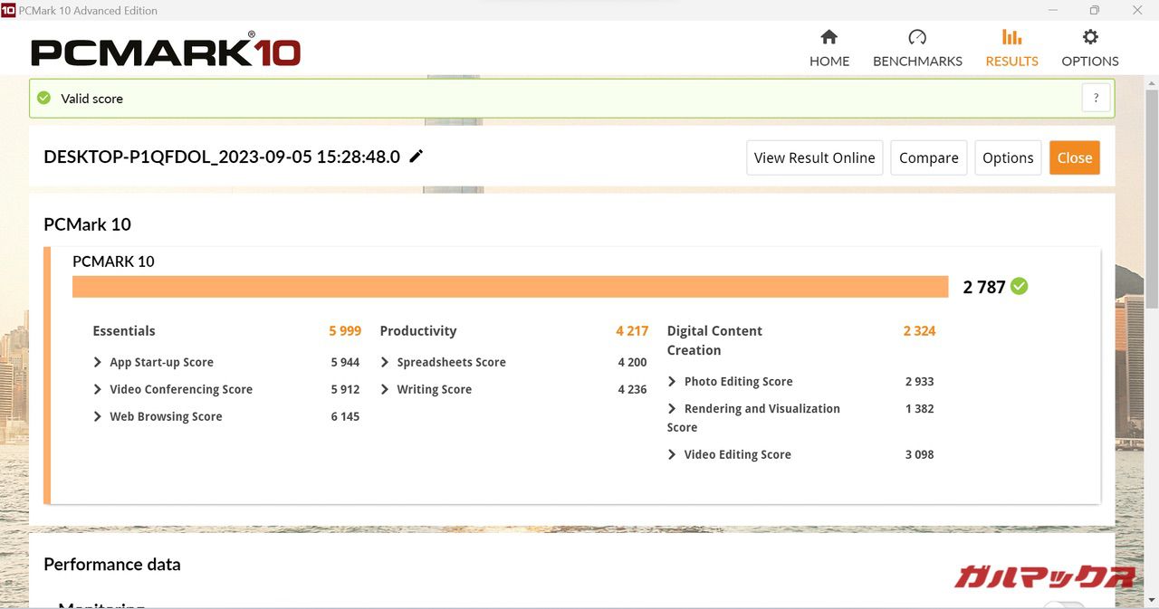Click the orange PCMark 10 score bar
This screenshot has width=1159, height=609.
click(x=510, y=286)
